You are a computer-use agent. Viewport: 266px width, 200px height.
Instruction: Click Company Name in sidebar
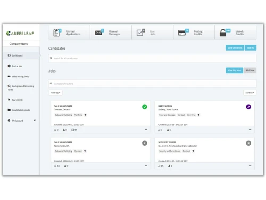(x=19, y=44)
